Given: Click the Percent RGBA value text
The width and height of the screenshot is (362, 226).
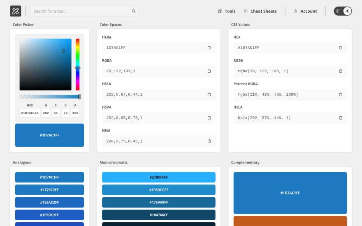Looking at the screenshot, I should 268,95.
